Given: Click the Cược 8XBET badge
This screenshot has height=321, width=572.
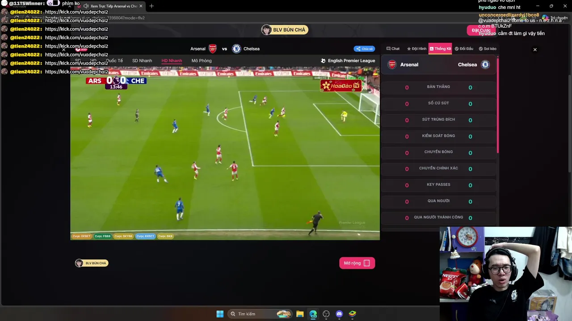Looking at the screenshot, I should [145, 236].
